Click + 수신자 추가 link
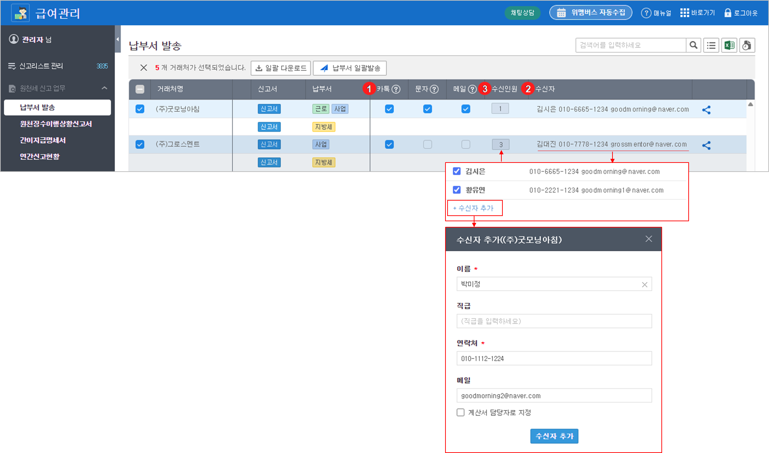Screen dimensions: 769x453 tap(473, 208)
